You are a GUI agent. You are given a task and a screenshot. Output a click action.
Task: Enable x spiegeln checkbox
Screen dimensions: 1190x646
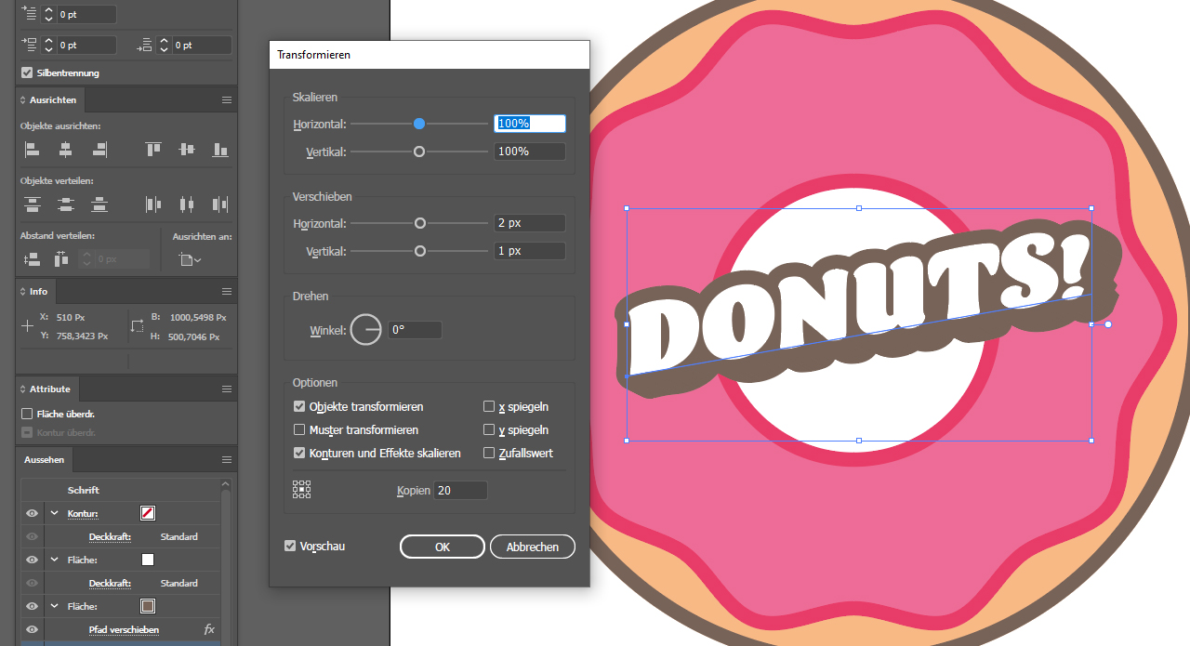click(489, 406)
